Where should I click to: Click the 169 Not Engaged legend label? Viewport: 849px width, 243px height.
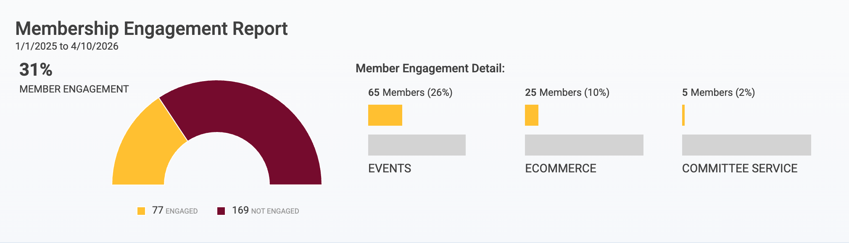tap(266, 211)
